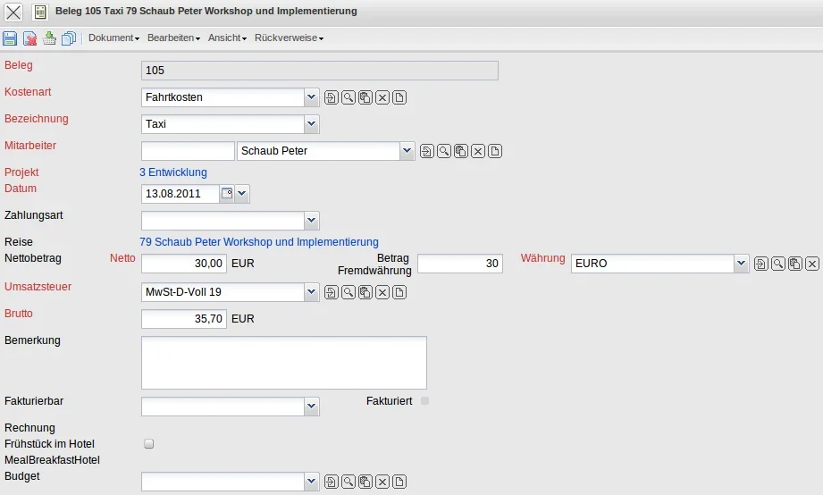This screenshot has height=495, width=823.
Task: Open the Bezeichnung dropdown showing Taxi
Action: 311,124
